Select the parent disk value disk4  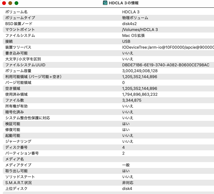tap(127, 188)
